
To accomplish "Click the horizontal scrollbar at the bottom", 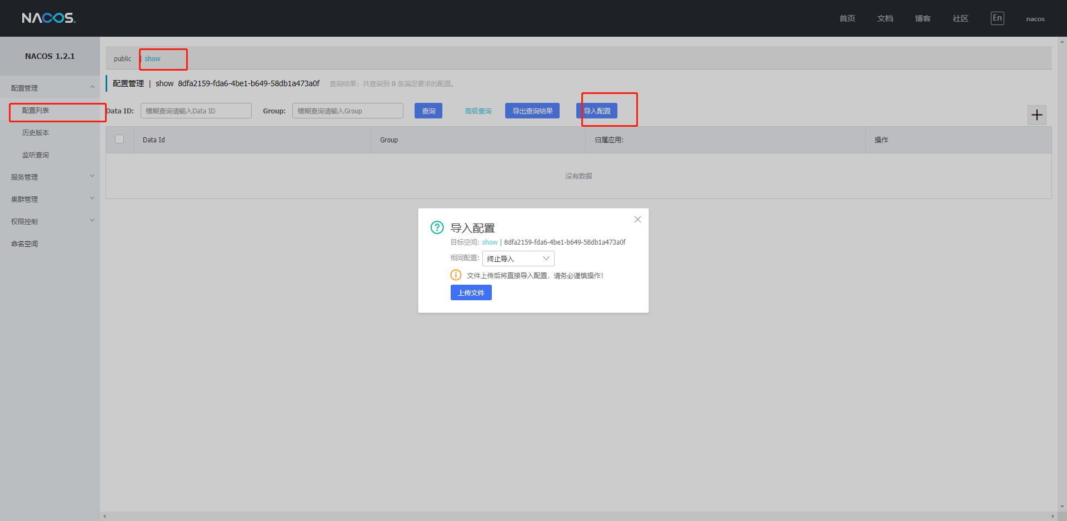I will pyautogui.click(x=578, y=516).
